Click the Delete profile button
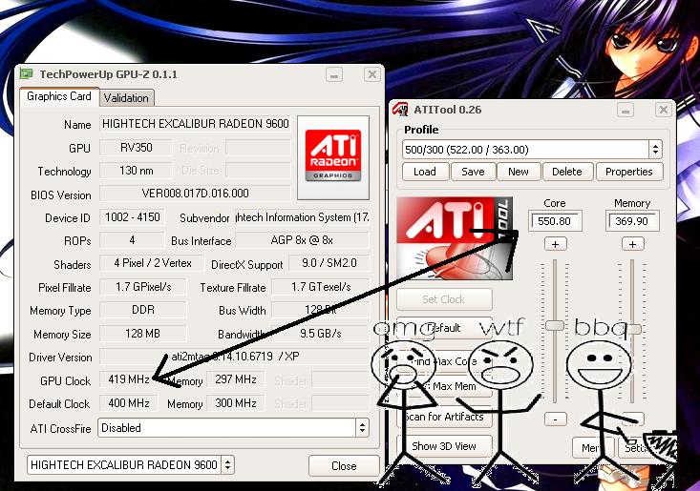The height and width of the screenshot is (491, 700). pos(567,172)
